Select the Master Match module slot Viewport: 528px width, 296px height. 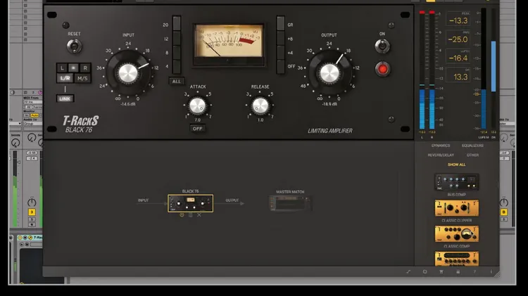pos(290,203)
